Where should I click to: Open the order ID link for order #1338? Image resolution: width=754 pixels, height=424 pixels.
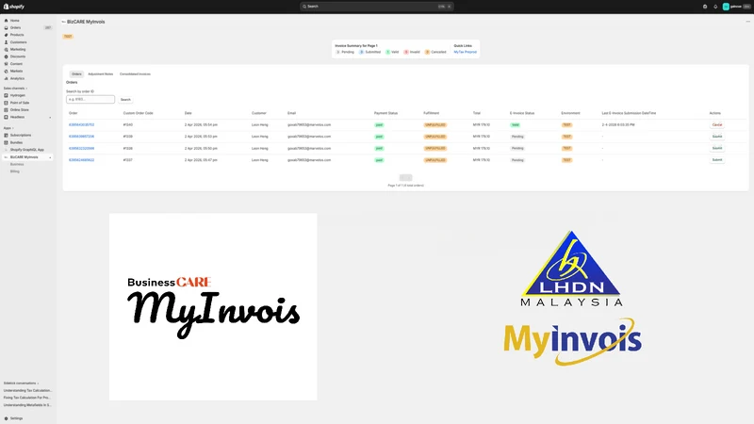tap(81, 149)
